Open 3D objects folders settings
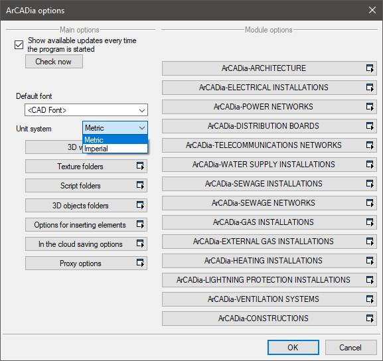 86,206
